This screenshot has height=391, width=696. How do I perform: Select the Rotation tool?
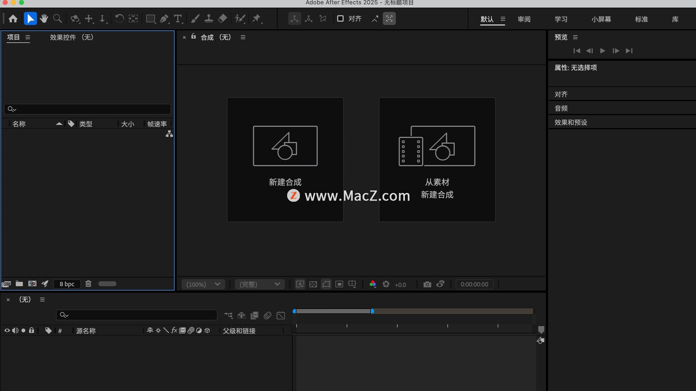click(x=119, y=19)
